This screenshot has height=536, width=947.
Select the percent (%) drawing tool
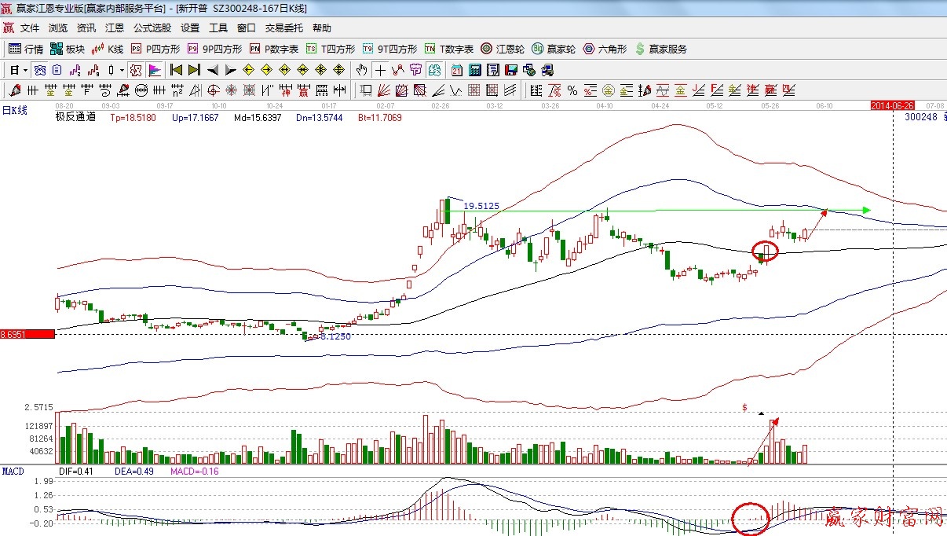click(572, 90)
